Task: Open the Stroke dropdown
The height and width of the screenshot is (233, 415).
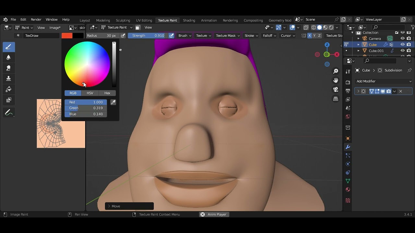Action: pyautogui.click(x=251, y=36)
